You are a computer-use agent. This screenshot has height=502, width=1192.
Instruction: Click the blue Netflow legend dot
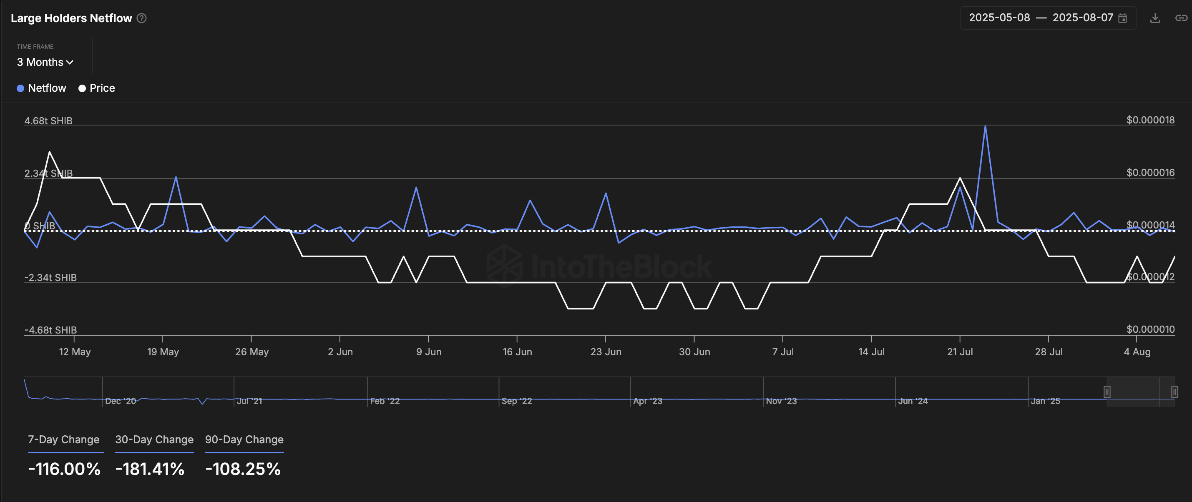[20, 88]
